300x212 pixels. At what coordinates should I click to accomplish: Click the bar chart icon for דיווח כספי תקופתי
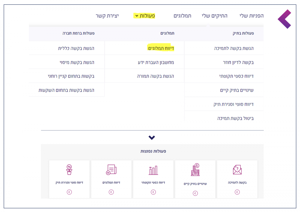(x=153, y=170)
